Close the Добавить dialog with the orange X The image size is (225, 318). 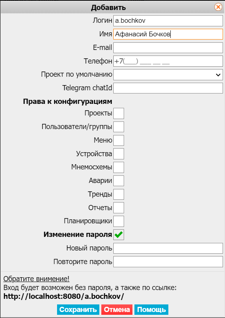[218, 7]
